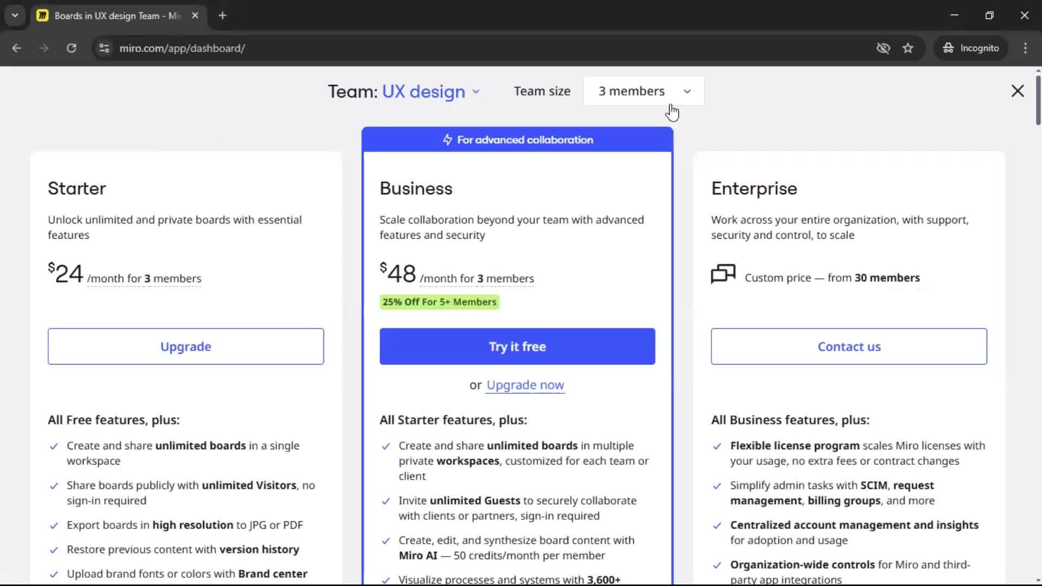The width and height of the screenshot is (1042, 586).
Task: Click the Starter plan Upgrade button
Action: [186, 346]
